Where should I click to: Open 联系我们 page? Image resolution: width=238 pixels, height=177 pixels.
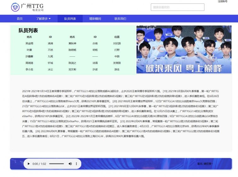pyautogui.click(x=120, y=19)
